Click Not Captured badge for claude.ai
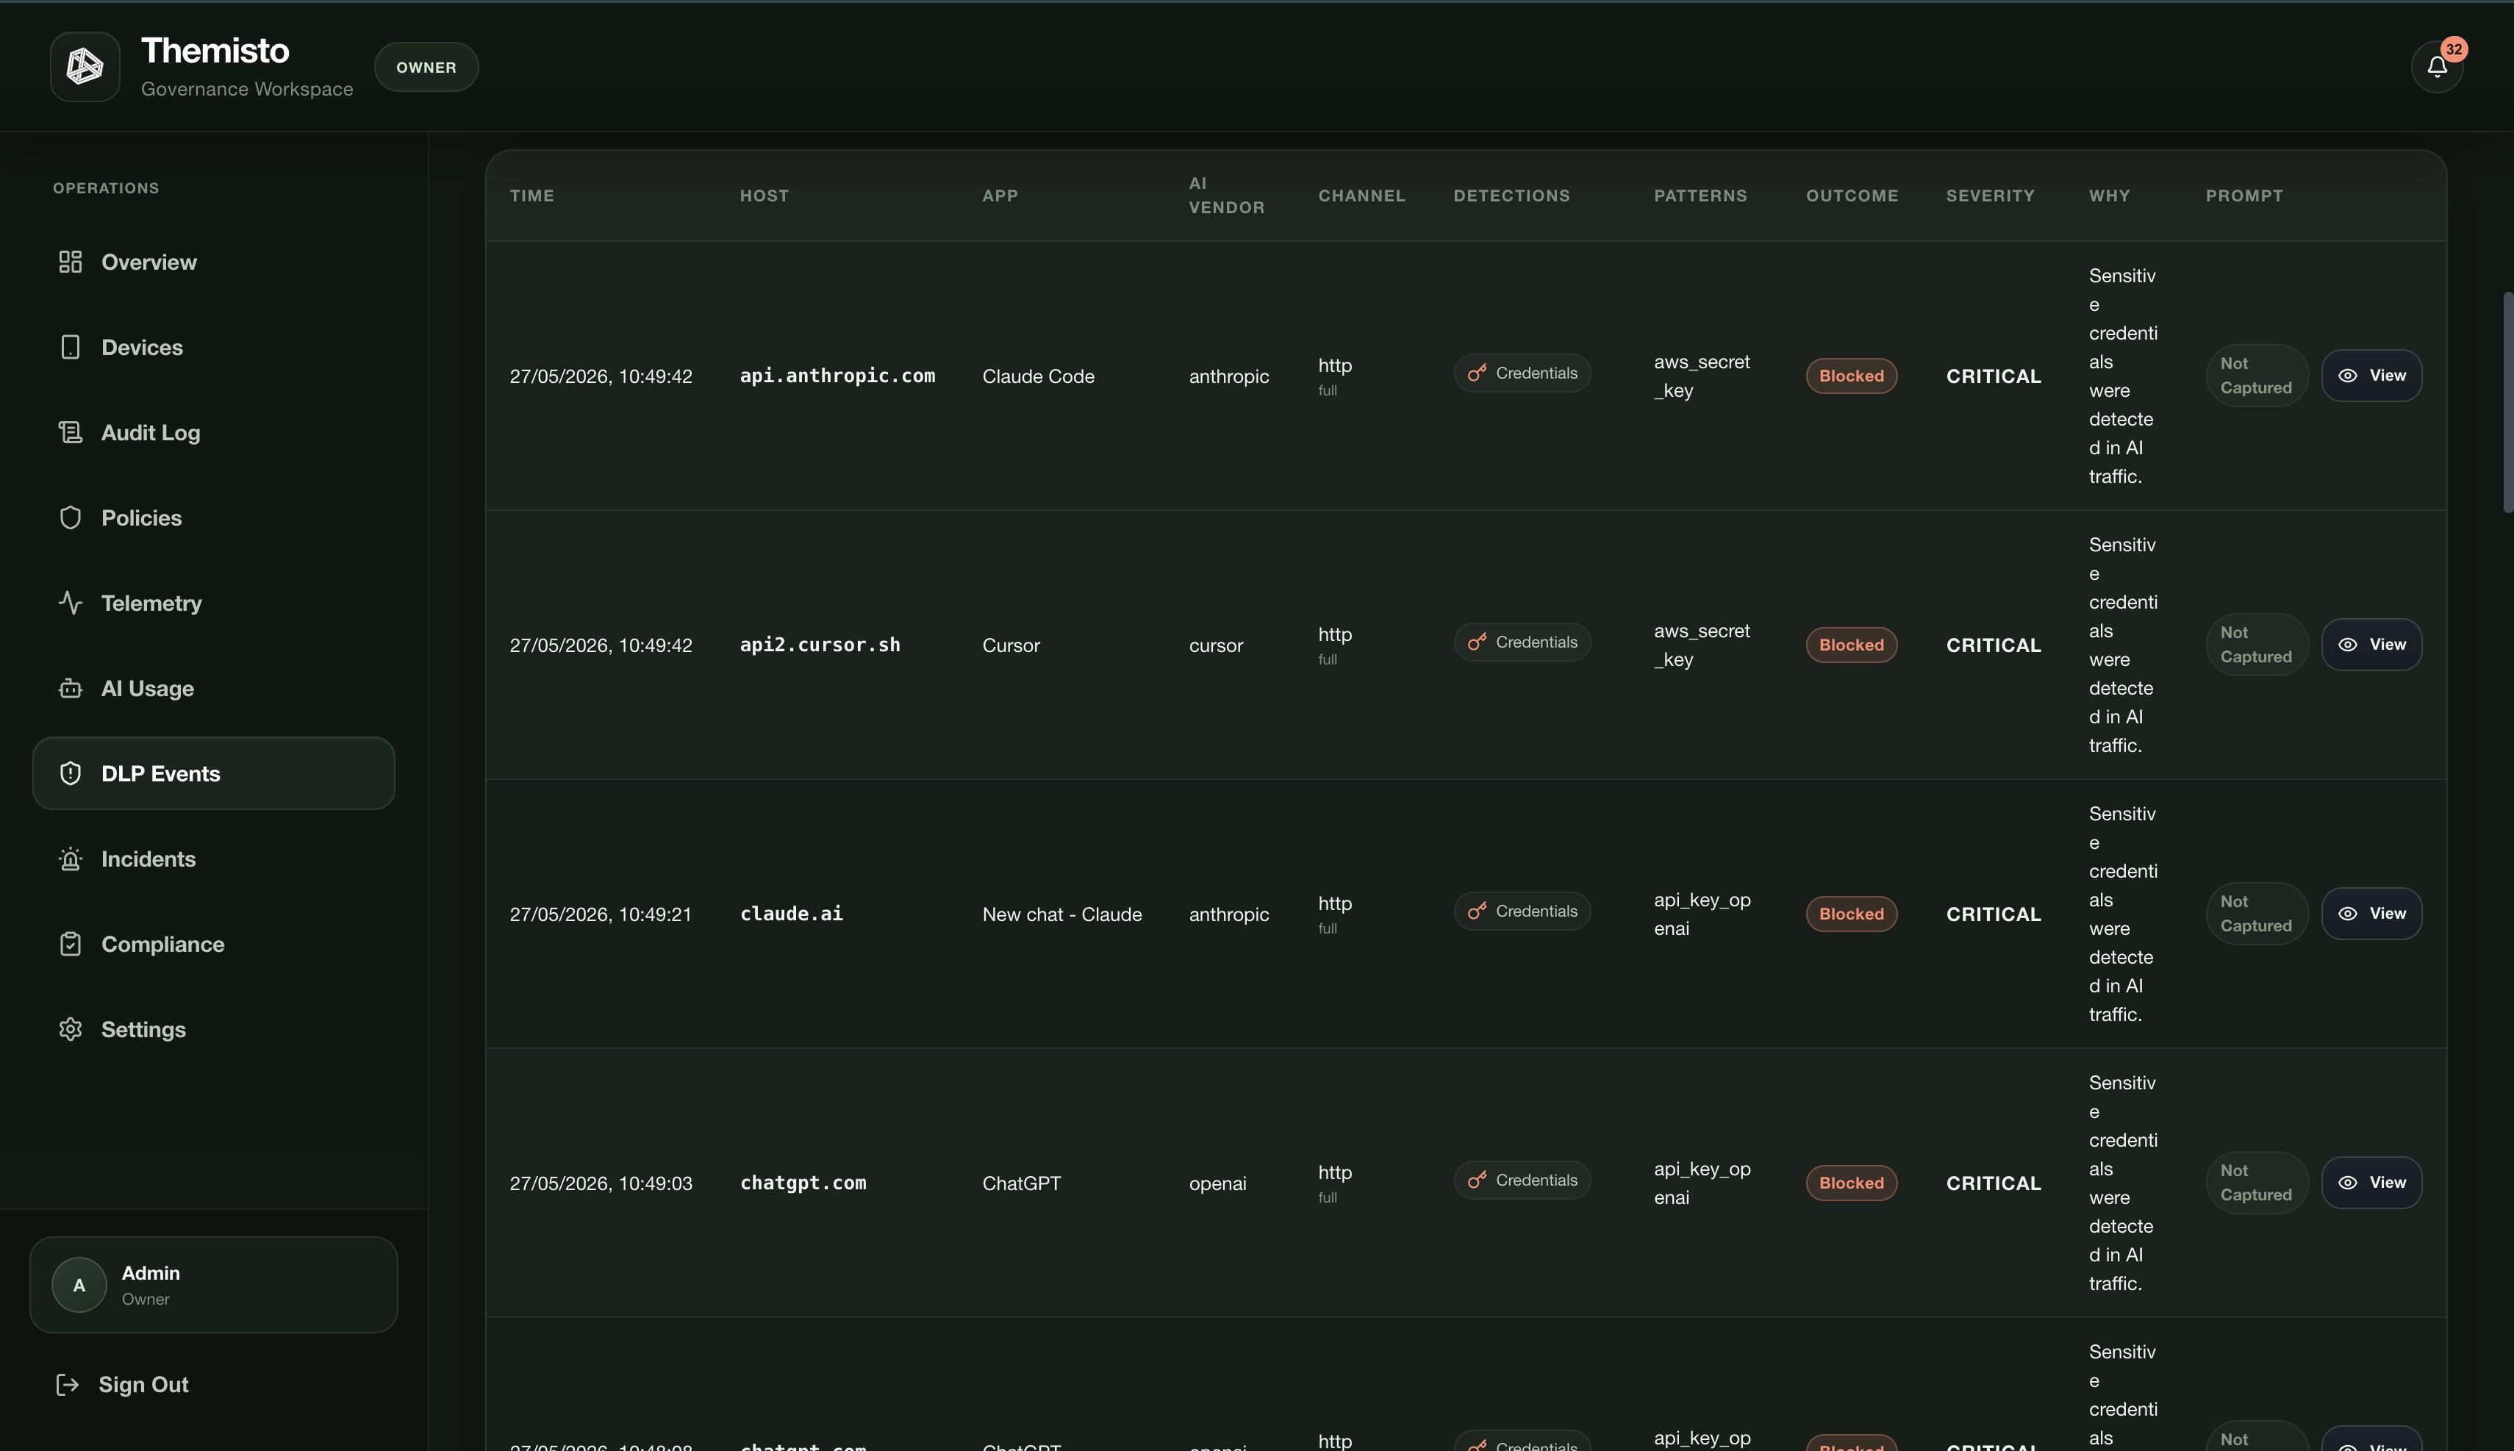Image resolution: width=2514 pixels, height=1451 pixels. 2257,914
